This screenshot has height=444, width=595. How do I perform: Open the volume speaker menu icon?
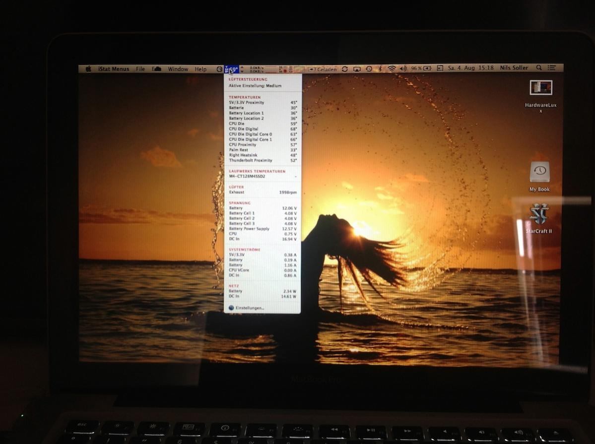coord(403,68)
